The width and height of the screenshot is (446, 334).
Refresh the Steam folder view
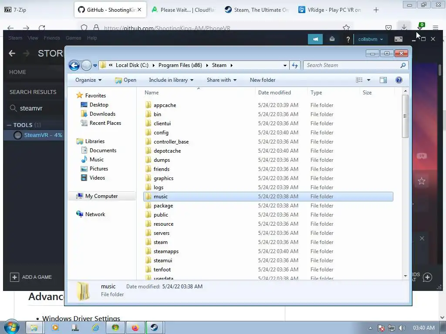[295, 65]
